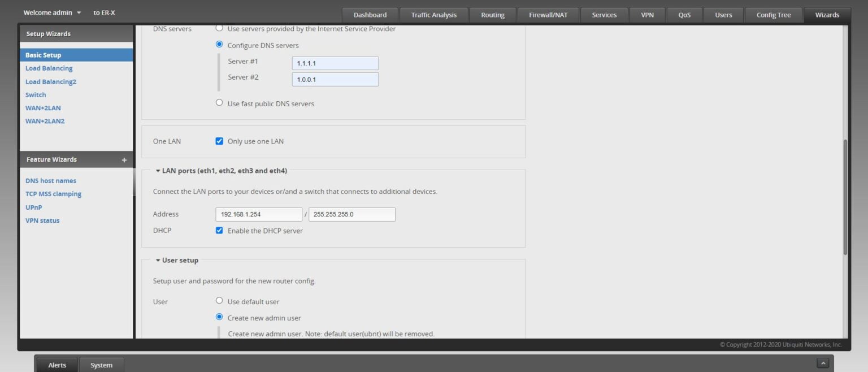868x372 pixels.
Task: Open the Config Tree tab
Action: pos(774,15)
